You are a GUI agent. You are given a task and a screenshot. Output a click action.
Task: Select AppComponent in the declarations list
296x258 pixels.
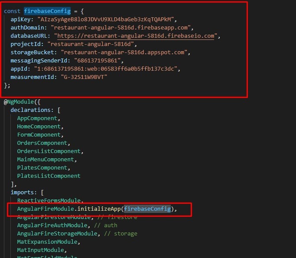coord(37,118)
